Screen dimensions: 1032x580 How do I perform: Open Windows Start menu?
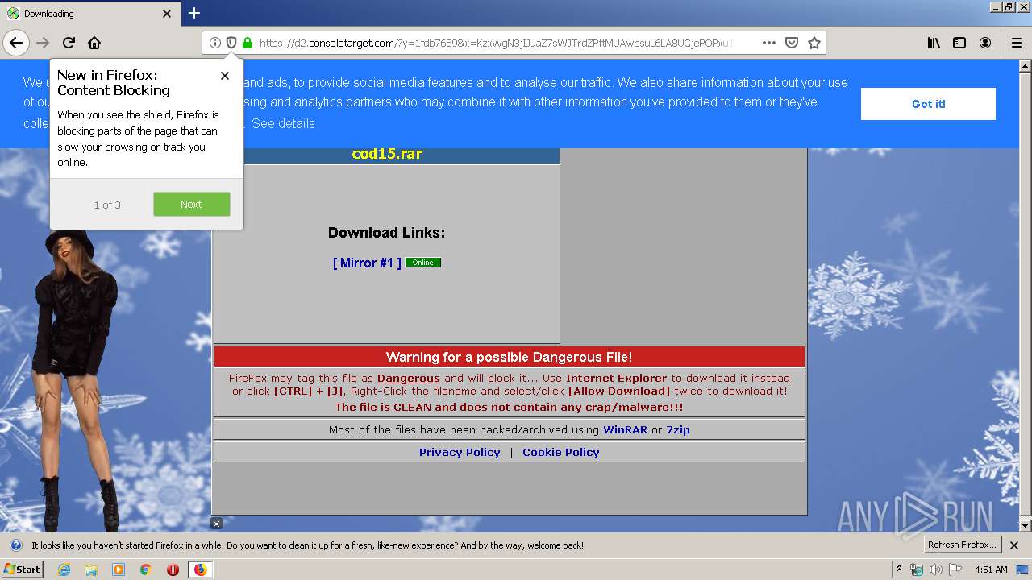[23, 569]
